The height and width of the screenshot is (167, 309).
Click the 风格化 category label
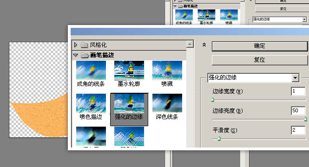[x=98, y=45]
